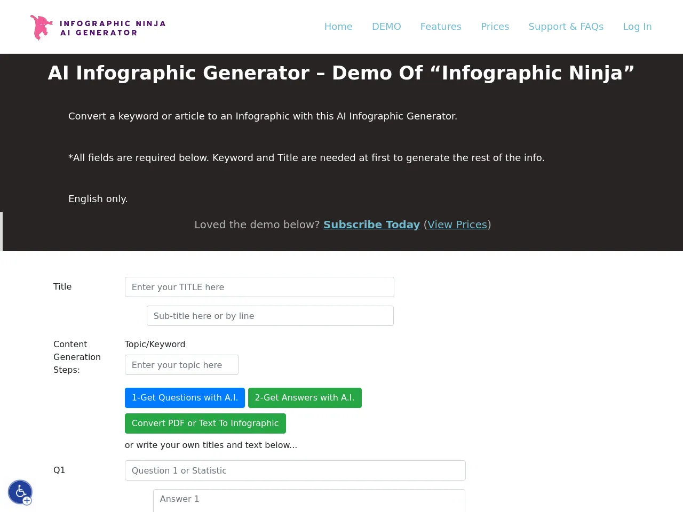Visit Support & FAQs page
The image size is (683, 512).
point(566,27)
